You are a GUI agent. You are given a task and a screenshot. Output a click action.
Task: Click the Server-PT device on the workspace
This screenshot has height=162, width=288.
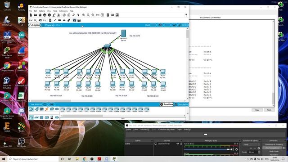(123, 34)
